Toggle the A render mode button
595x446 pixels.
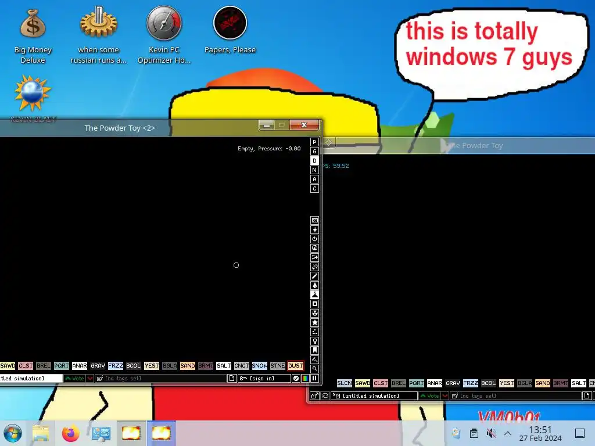[314, 179]
